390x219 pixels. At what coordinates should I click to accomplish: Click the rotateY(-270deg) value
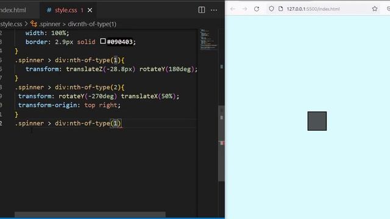coord(88,96)
